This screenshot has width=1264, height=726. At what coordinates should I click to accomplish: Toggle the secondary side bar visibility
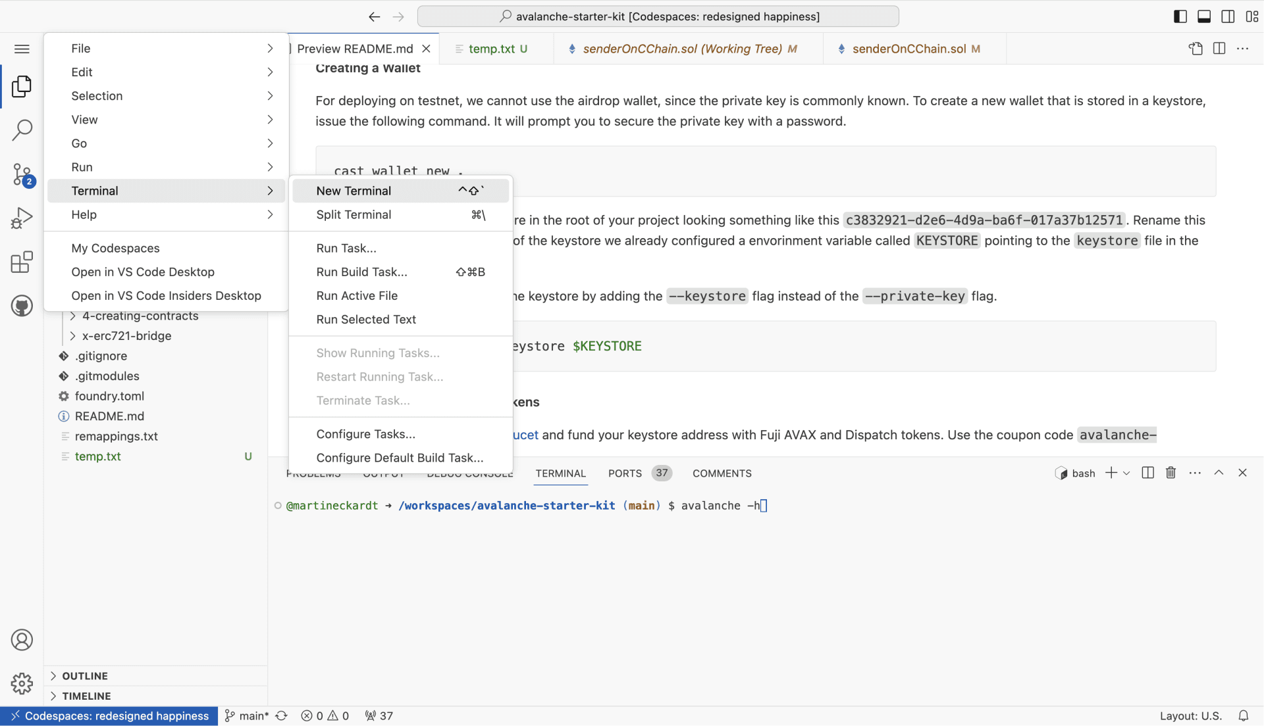pyautogui.click(x=1228, y=16)
